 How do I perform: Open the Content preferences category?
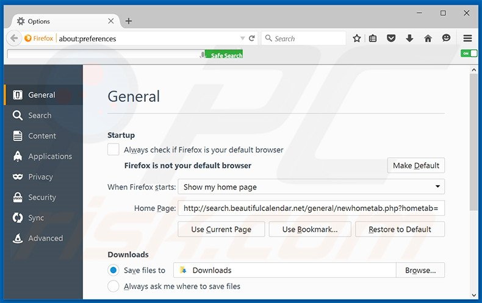click(x=43, y=136)
